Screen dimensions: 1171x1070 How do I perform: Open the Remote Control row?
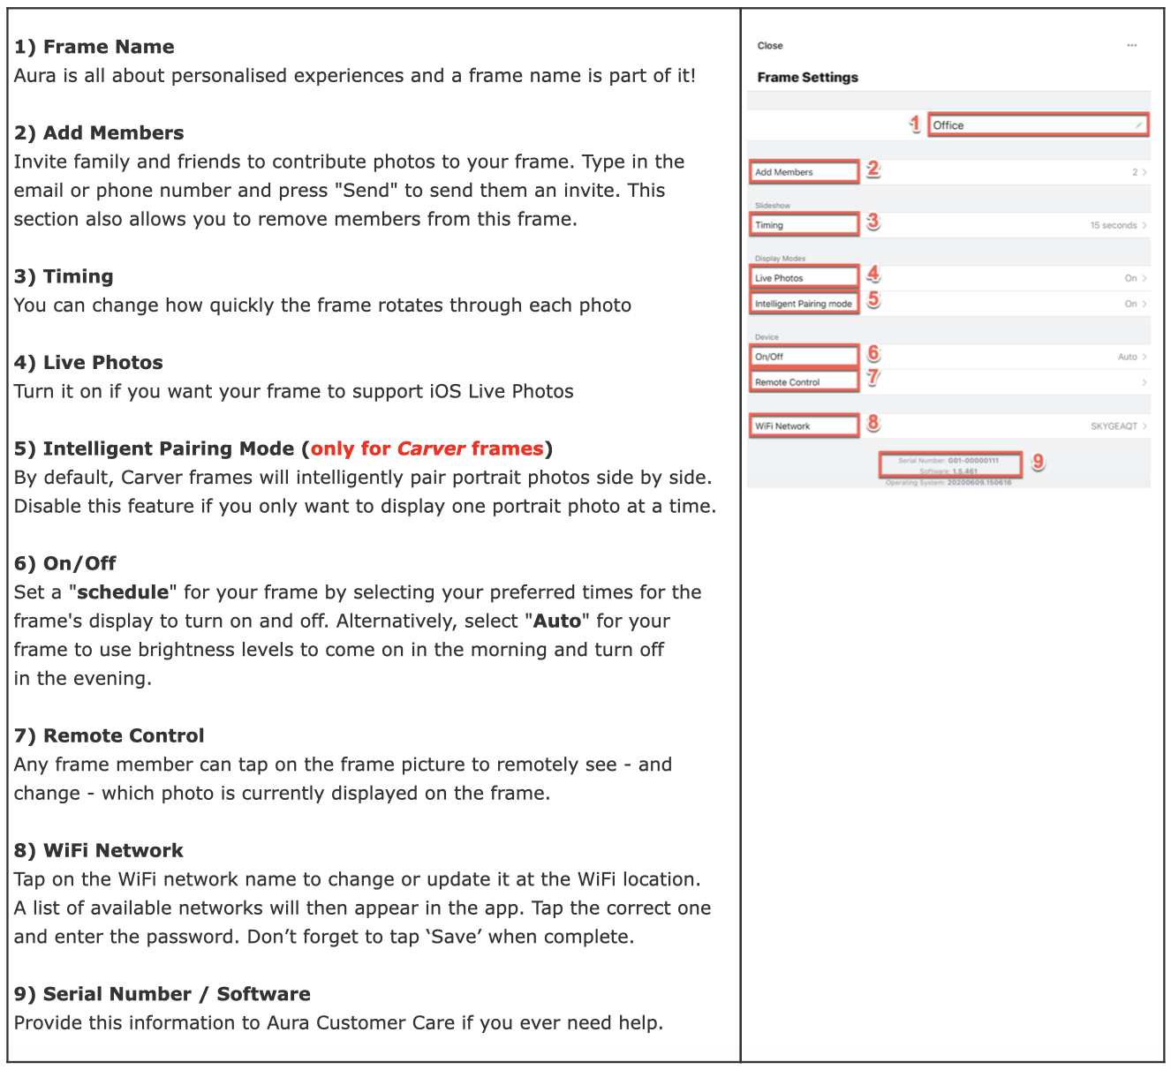[948, 382]
